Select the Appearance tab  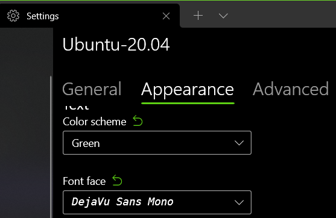pyautogui.click(x=188, y=90)
